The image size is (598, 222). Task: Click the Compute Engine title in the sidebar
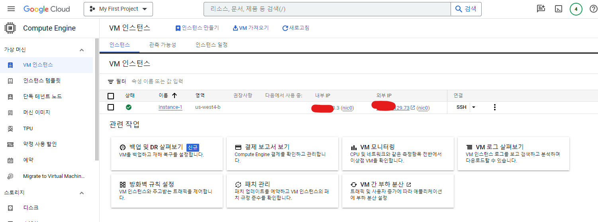[49, 28]
